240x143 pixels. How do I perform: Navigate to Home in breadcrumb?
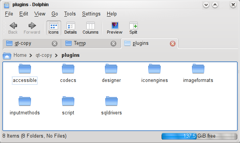point(20,55)
